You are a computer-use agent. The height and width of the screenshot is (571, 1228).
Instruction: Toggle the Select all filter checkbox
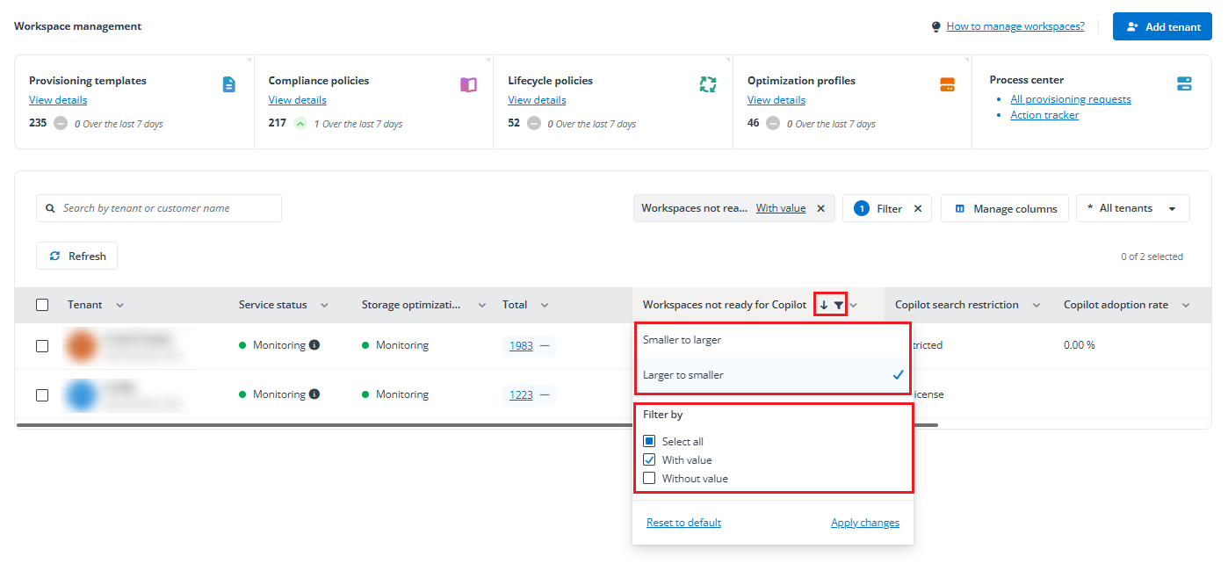[649, 441]
